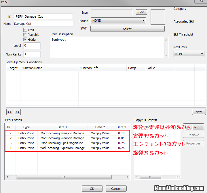Screen dimensions: 207x193
Task: Sort conditions by Target column
Action: click(13, 68)
